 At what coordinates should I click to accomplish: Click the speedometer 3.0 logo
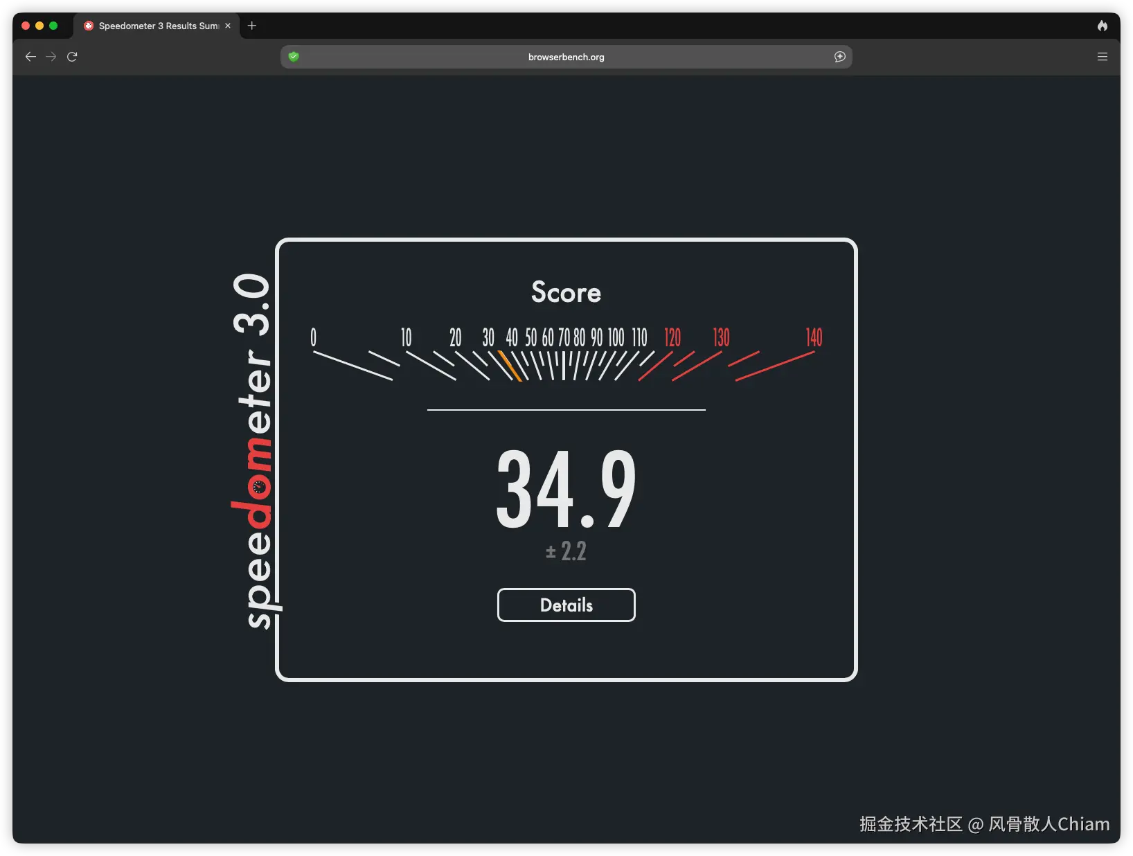point(252,450)
